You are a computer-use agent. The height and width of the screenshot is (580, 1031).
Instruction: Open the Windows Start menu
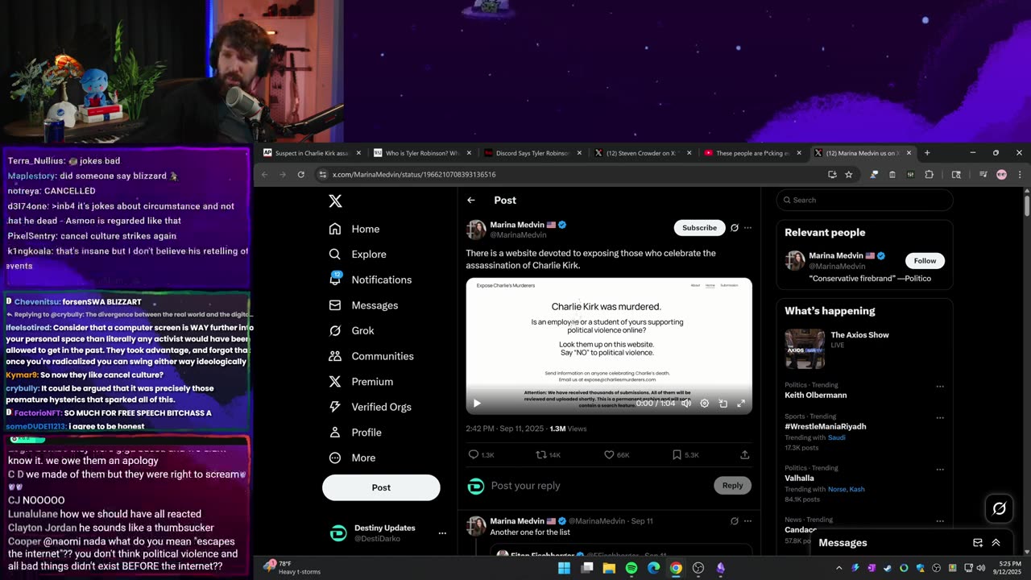[x=564, y=568]
